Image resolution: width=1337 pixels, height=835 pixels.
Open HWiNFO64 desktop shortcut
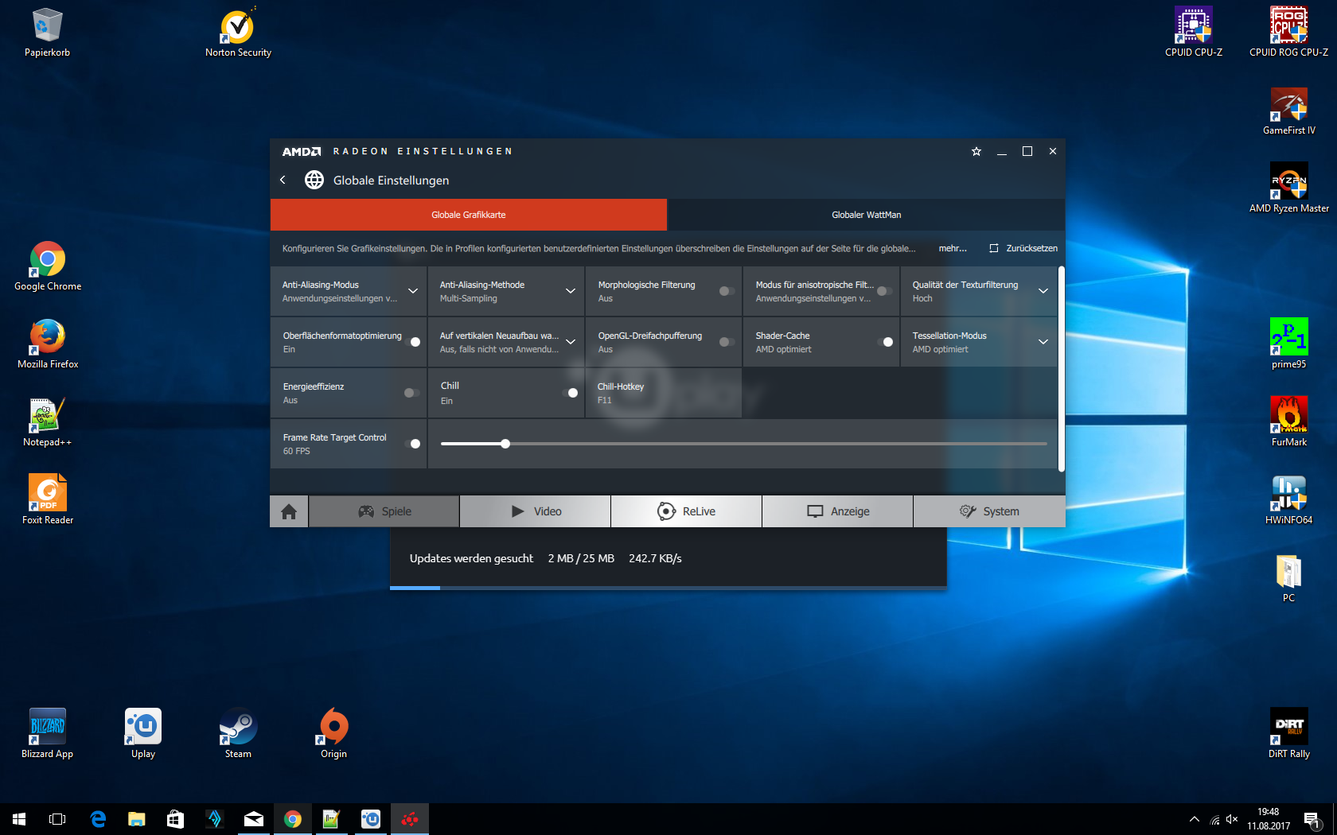pos(1289,501)
